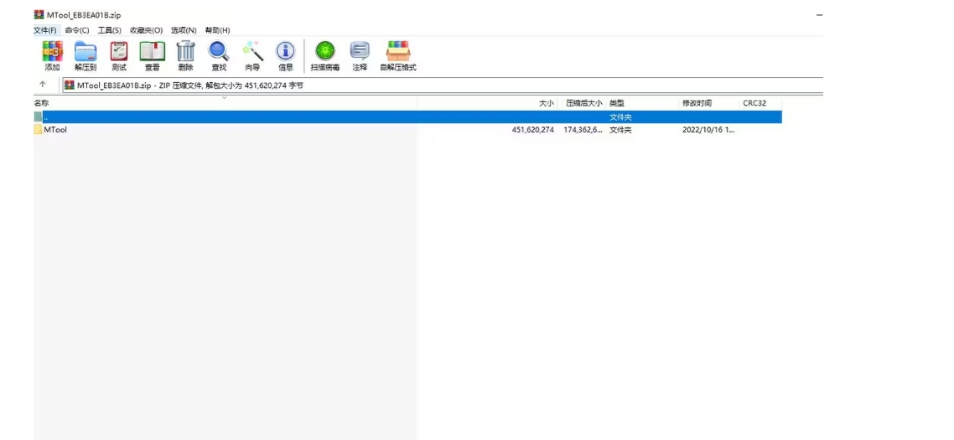The width and height of the screenshot is (954, 440).
Task: Minimize the WinRAR window
Action: coord(819,14)
